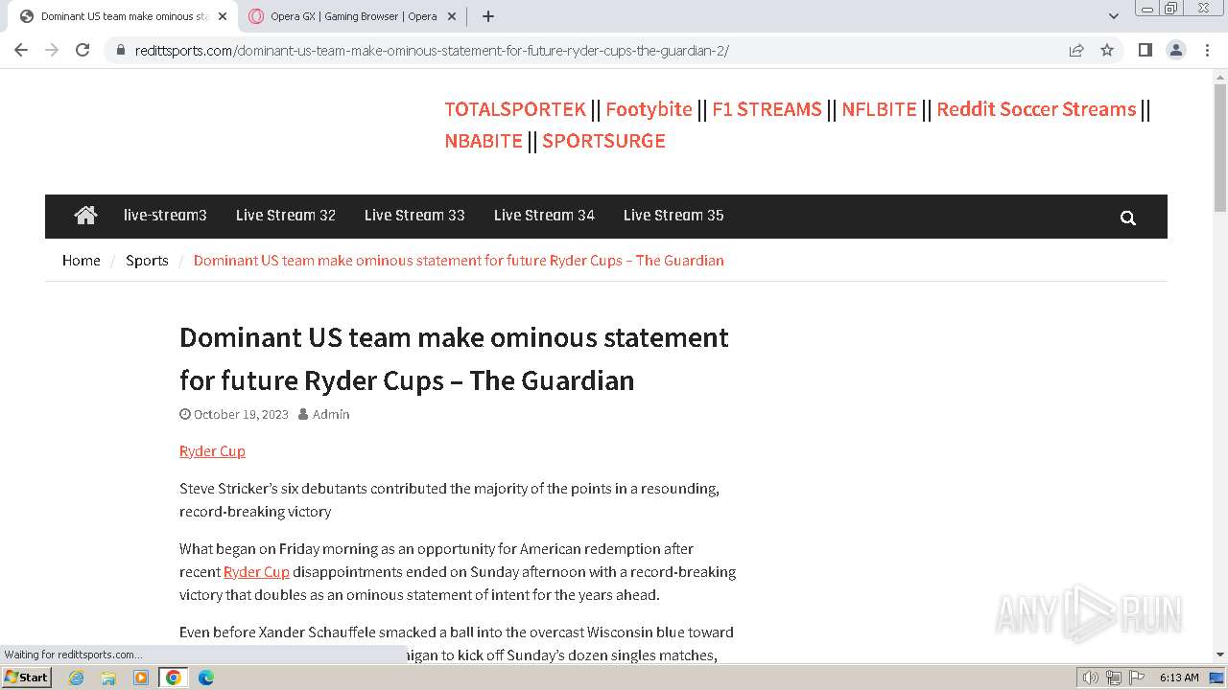This screenshot has height=690, width=1228.
Task: Close the Opera GX tab
Action: click(452, 16)
